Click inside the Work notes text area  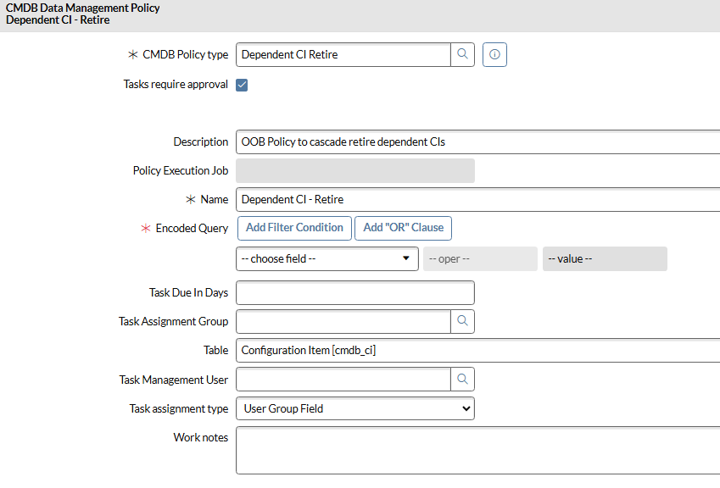click(478, 451)
